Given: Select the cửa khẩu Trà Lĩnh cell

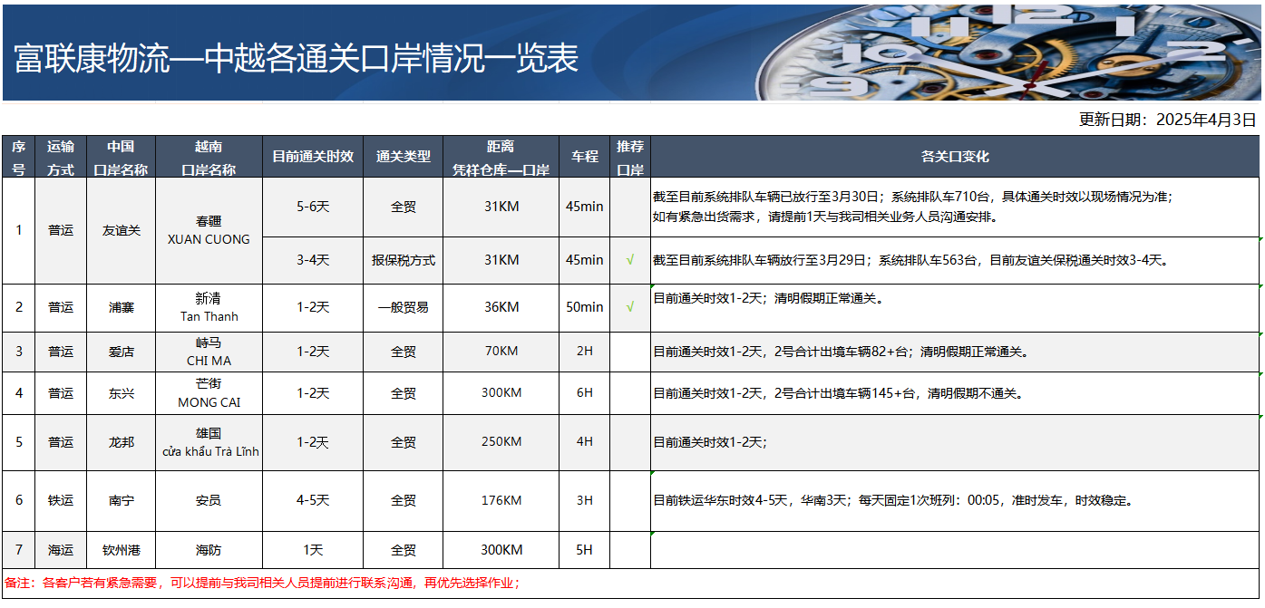Looking at the screenshot, I should pyautogui.click(x=209, y=442).
